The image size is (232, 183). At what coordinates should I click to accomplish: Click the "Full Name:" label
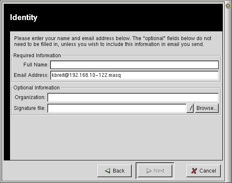[36, 65]
